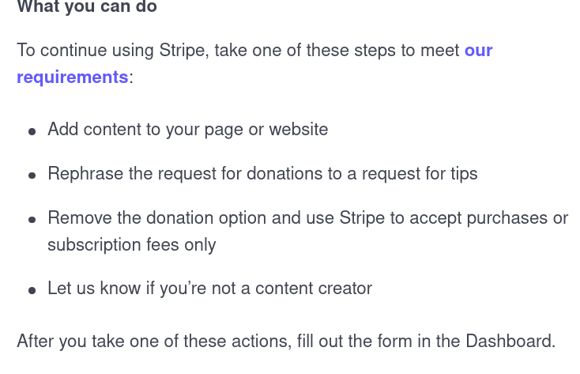This screenshot has width=580, height=374.
Task: Click the "What you can do" heading
Action: 87,7
